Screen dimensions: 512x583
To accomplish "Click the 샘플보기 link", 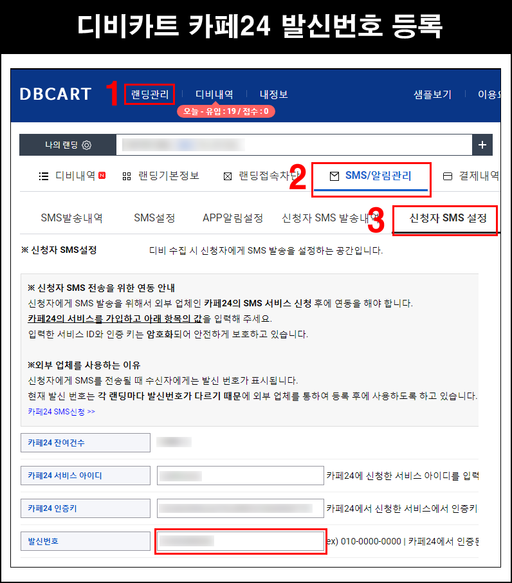I will pyautogui.click(x=432, y=94).
